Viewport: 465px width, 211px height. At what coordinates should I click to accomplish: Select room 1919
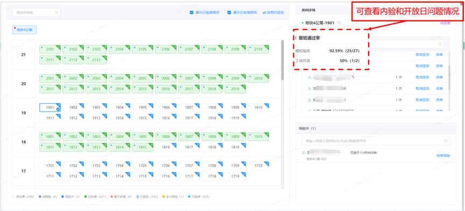point(235,118)
